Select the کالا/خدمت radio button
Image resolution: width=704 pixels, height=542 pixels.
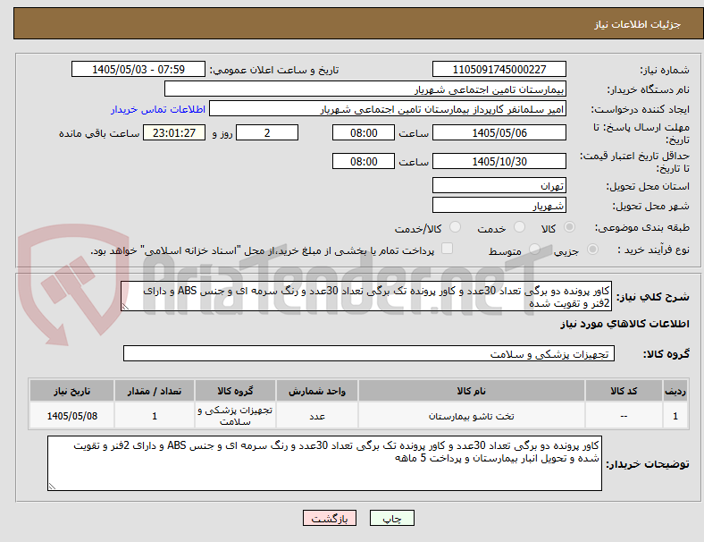click(x=456, y=227)
